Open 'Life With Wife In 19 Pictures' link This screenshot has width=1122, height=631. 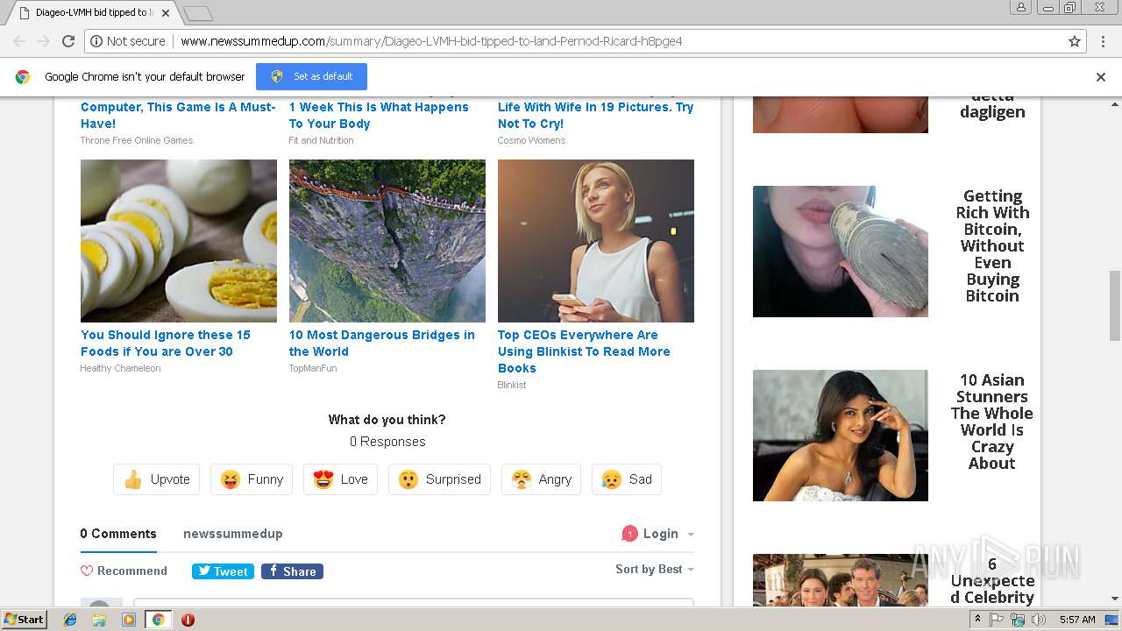pyautogui.click(x=595, y=115)
